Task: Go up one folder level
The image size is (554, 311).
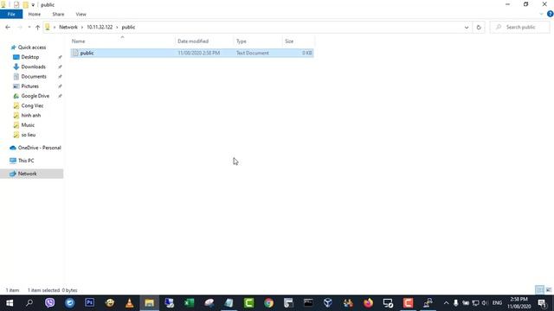Action: 37,27
